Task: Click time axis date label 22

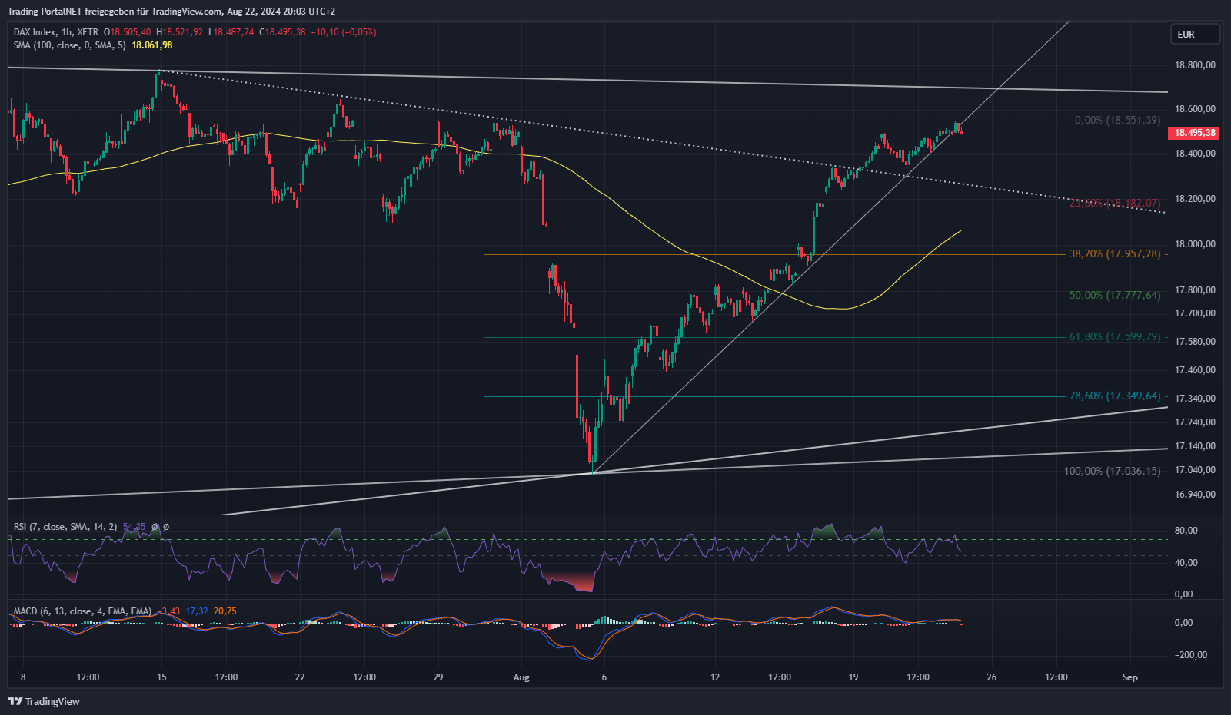Action: (x=300, y=677)
